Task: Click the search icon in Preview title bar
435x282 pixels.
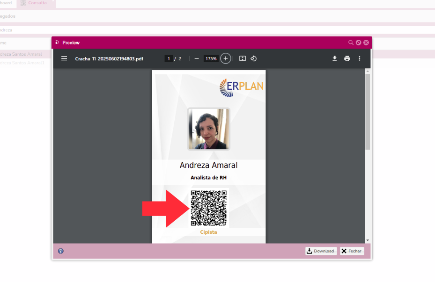Action: 351,43
